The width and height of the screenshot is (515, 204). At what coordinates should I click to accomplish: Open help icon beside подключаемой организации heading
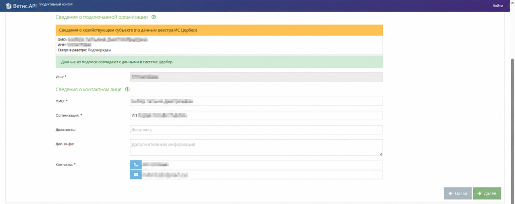tap(154, 17)
